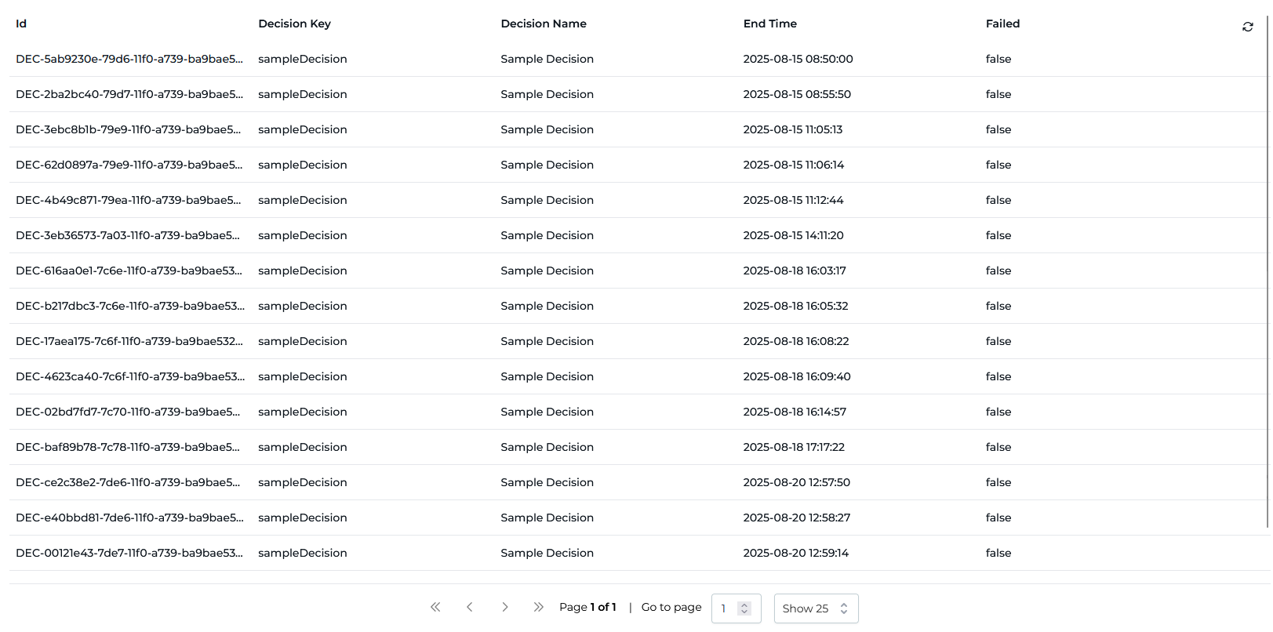Go to the first page arrow
The image size is (1273, 632).
point(435,607)
